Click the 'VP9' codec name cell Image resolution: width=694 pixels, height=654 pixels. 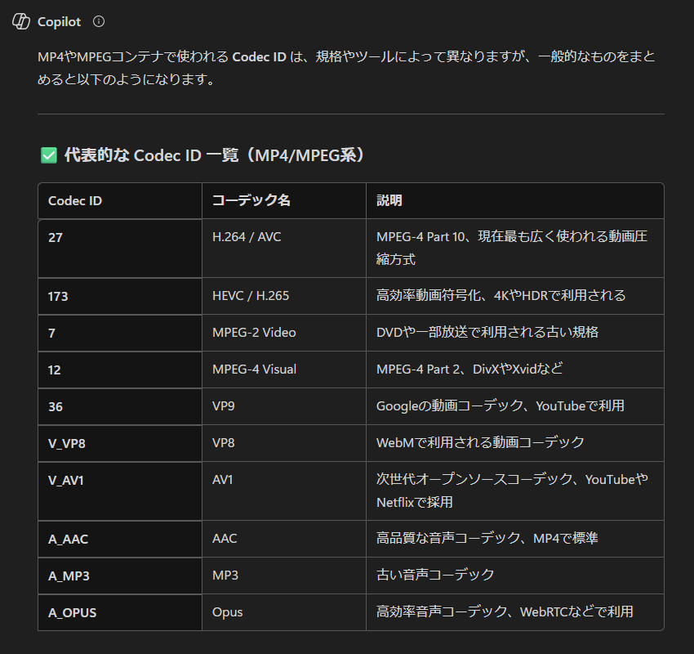284,406
